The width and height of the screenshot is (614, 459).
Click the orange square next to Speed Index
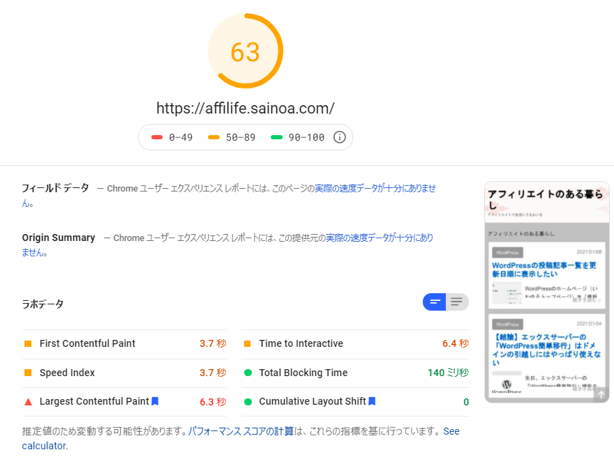(x=28, y=373)
